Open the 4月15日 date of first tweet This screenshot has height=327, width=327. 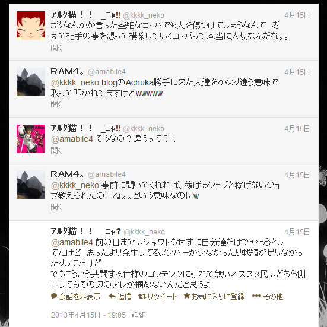point(297,15)
